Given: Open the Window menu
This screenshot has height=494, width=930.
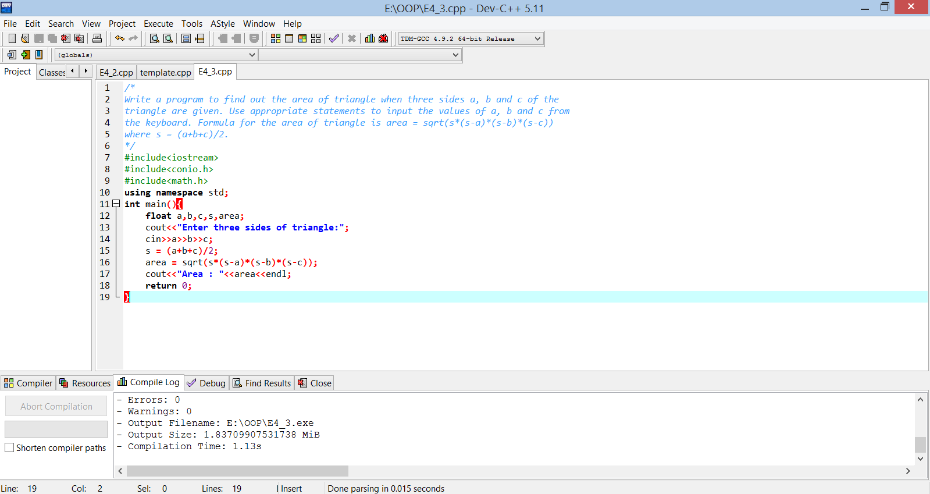Looking at the screenshot, I should 259,24.
